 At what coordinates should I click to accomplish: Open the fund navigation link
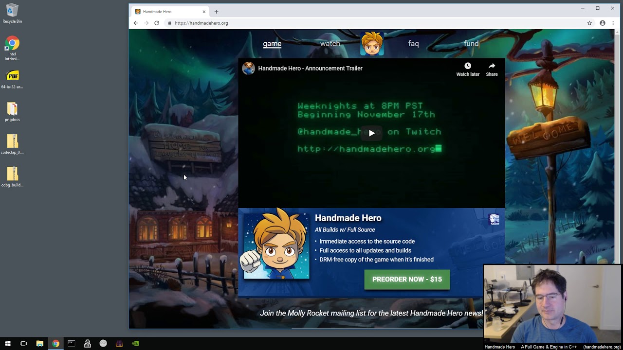pyautogui.click(x=471, y=44)
